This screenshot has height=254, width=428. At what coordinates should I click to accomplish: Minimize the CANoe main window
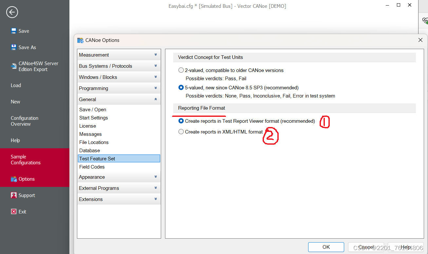point(387,5)
